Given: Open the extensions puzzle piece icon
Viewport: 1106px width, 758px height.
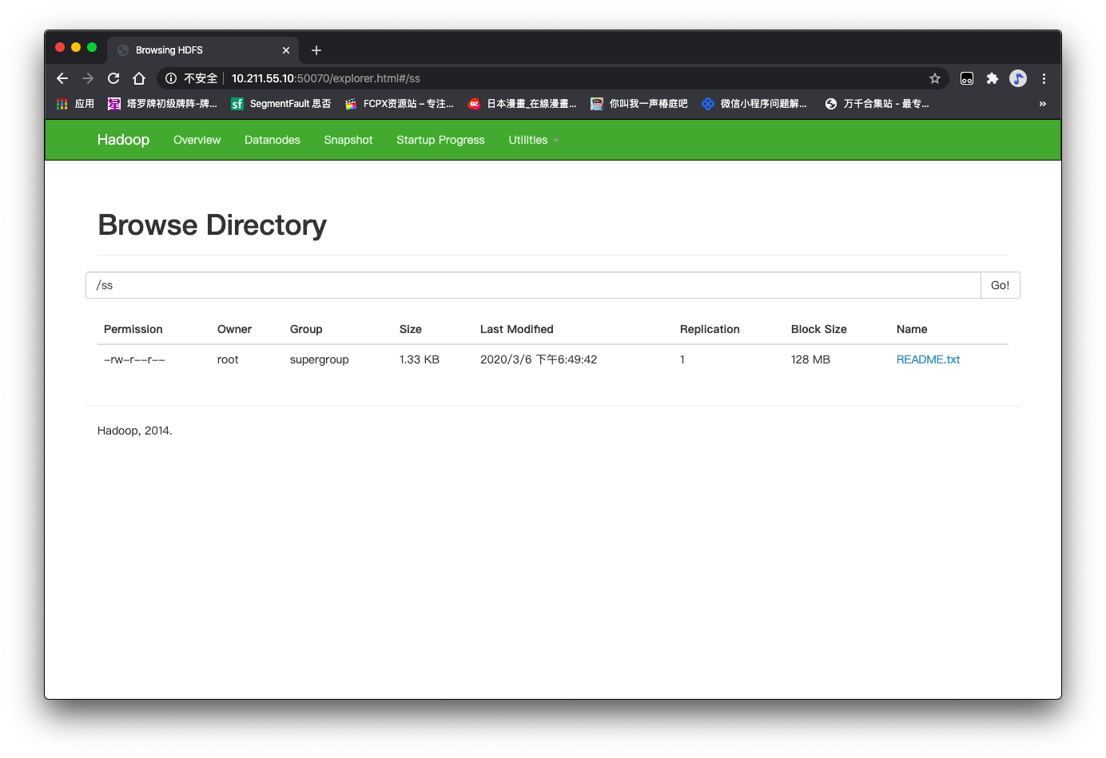Looking at the screenshot, I should [x=993, y=78].
